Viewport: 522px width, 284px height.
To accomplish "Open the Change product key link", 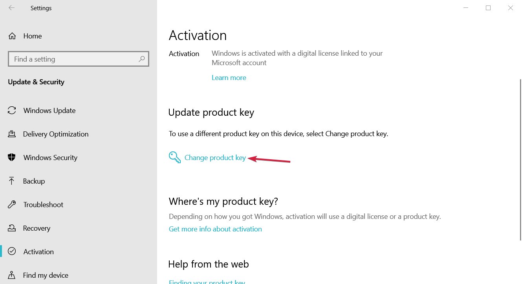I will click(x=215, y=157).
